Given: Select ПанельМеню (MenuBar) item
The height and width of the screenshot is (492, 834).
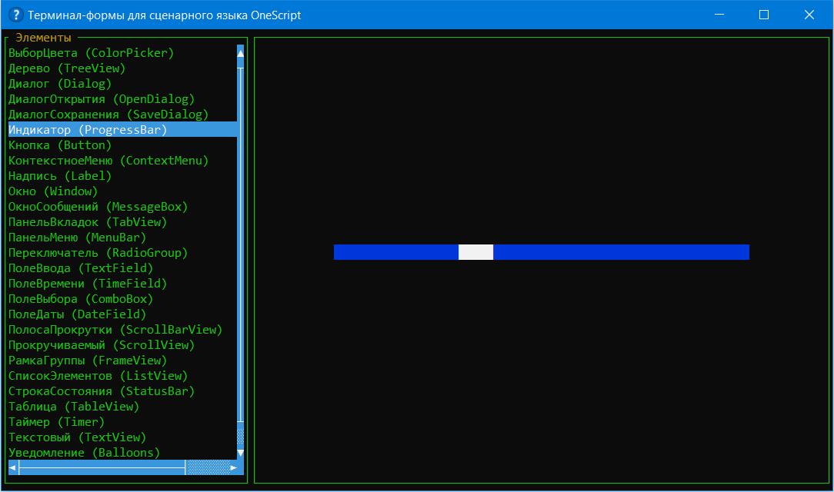Looking at the screenshot, I should point(77,238).
